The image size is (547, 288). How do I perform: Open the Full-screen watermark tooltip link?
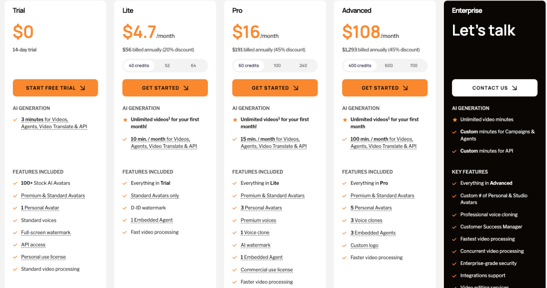pyautogui.click(x=46, y=232)
